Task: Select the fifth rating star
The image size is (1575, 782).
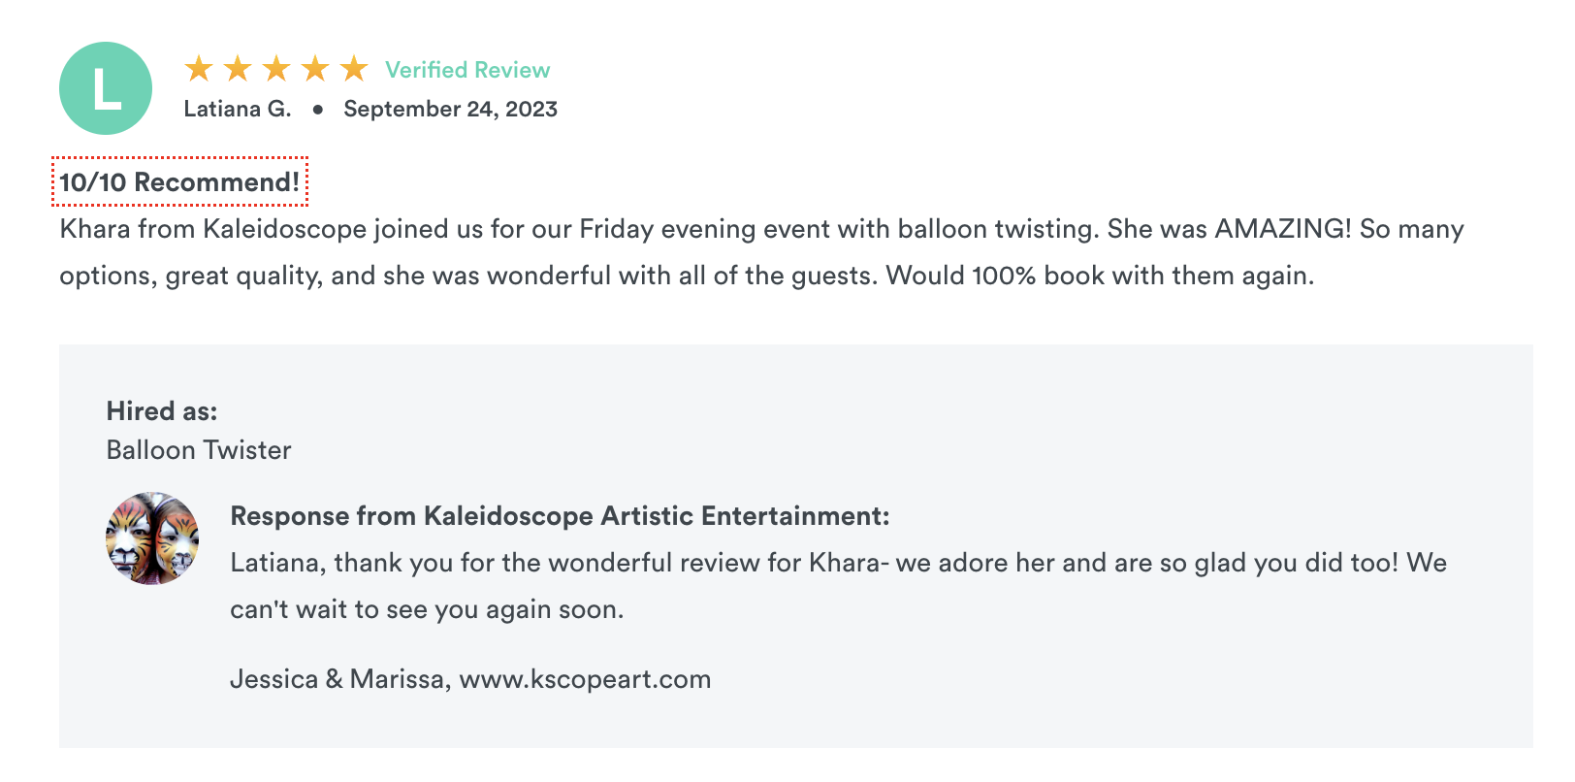Action: pyautogui.click(x=354, y=69)
